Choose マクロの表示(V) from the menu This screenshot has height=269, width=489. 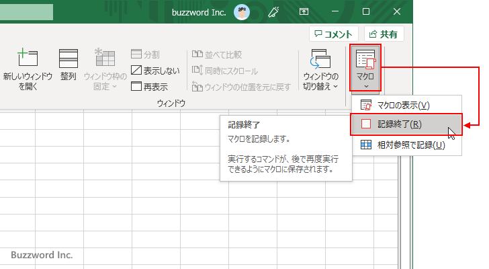(x=406, y=105)
